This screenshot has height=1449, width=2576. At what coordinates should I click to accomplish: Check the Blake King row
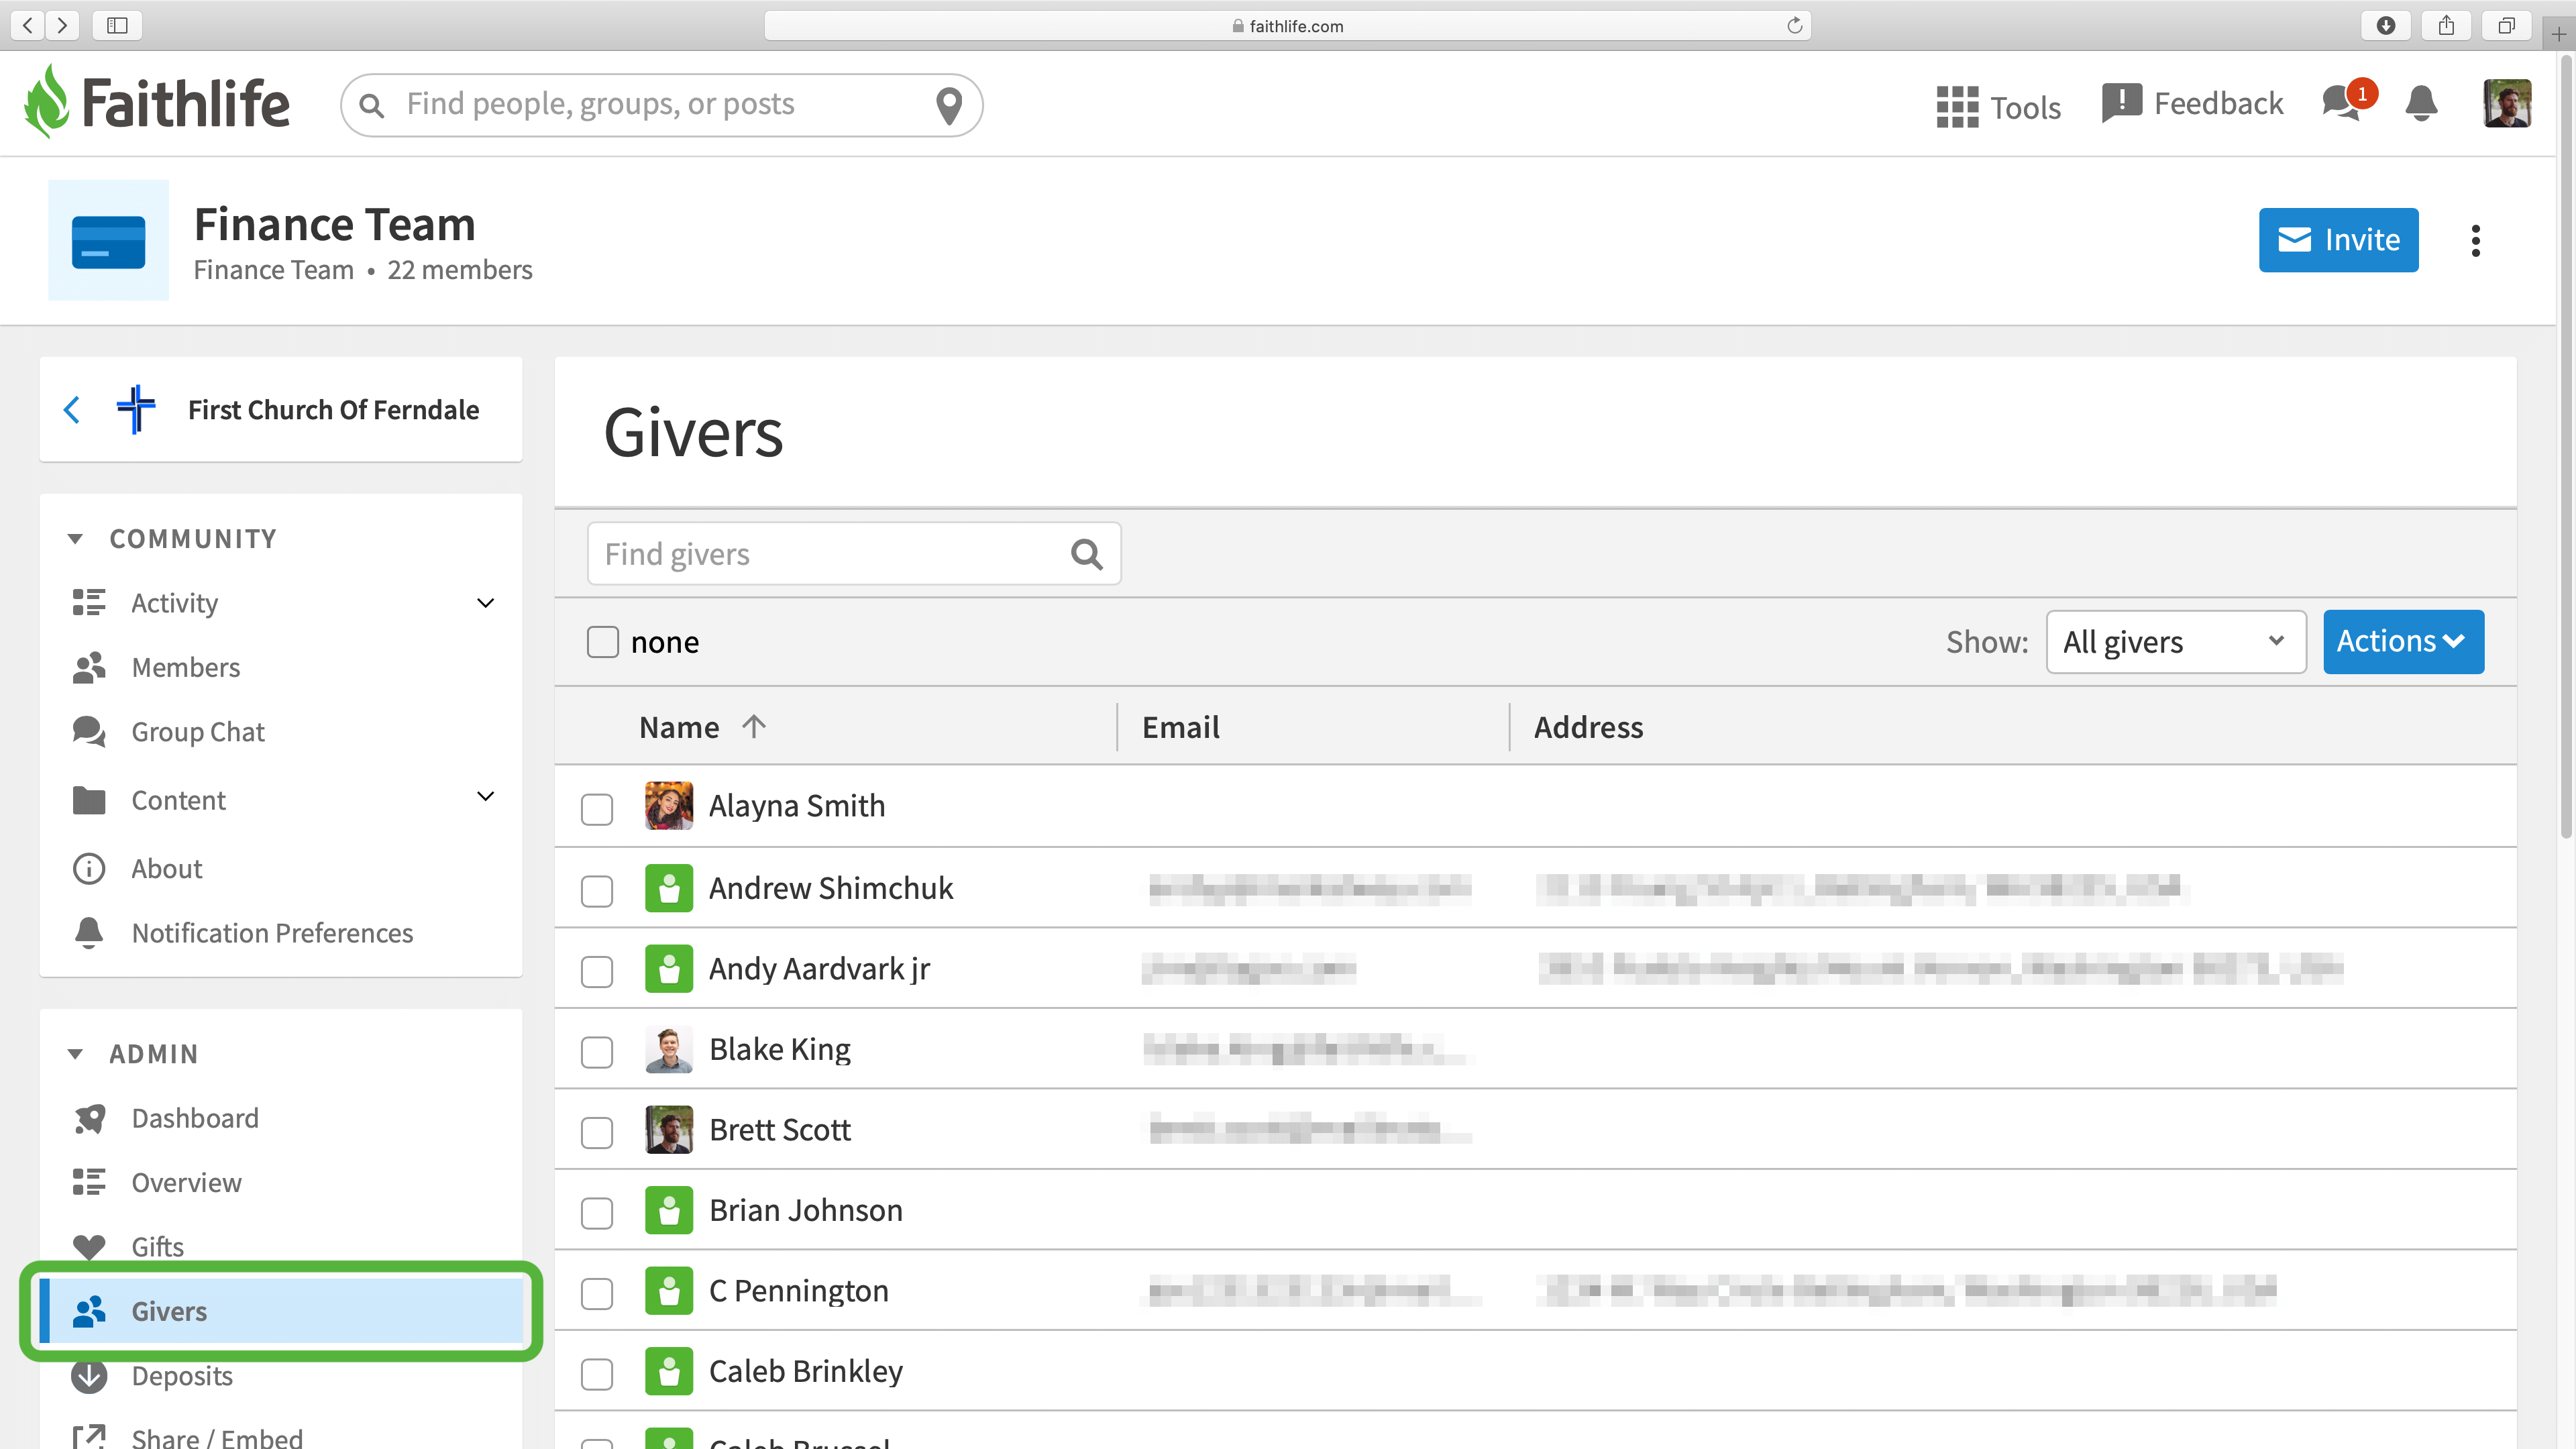(x=597, y=1052)
